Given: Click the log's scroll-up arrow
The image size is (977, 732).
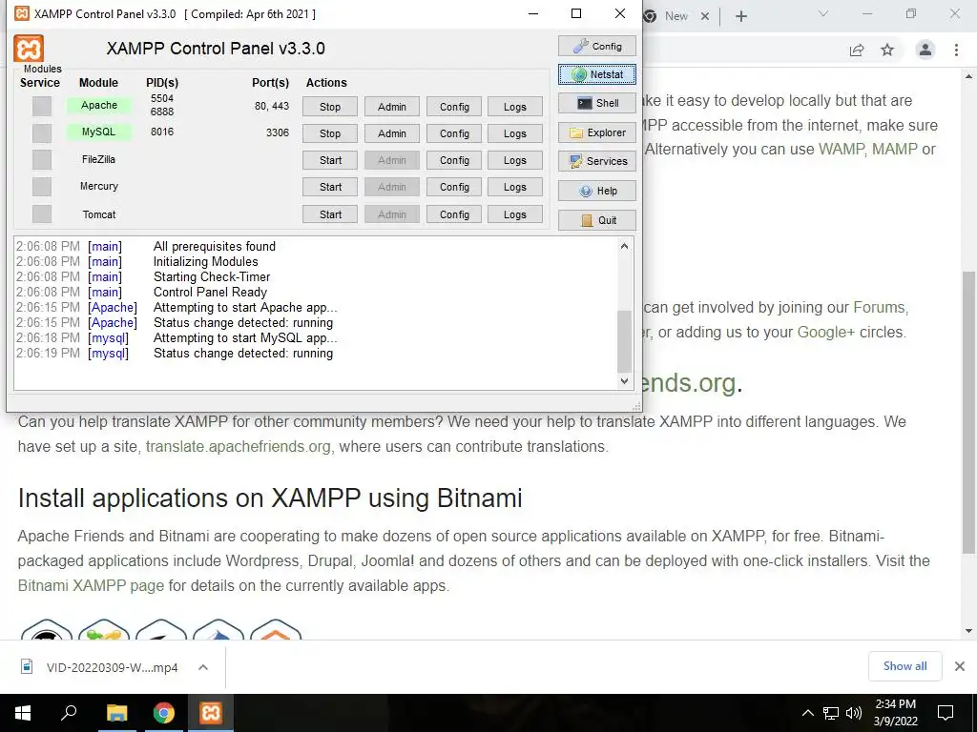Looking at the screenshot, I should pos(624,246).
